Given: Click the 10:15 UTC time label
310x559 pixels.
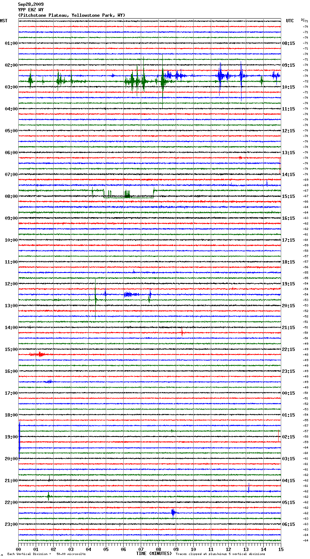Looking at the screenshot, I should (x=288, y=87).
